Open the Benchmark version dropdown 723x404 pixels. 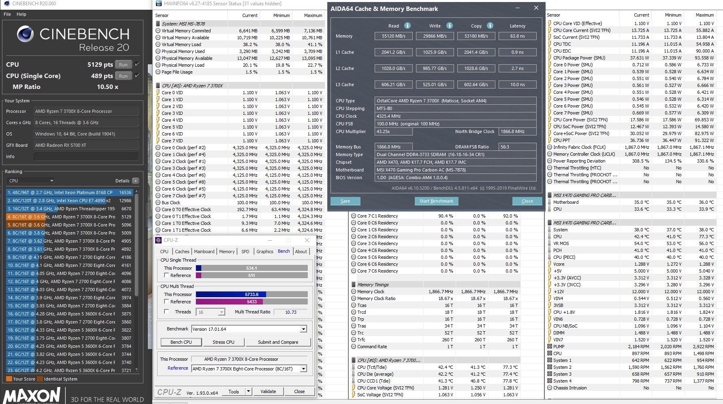(303, 329)
